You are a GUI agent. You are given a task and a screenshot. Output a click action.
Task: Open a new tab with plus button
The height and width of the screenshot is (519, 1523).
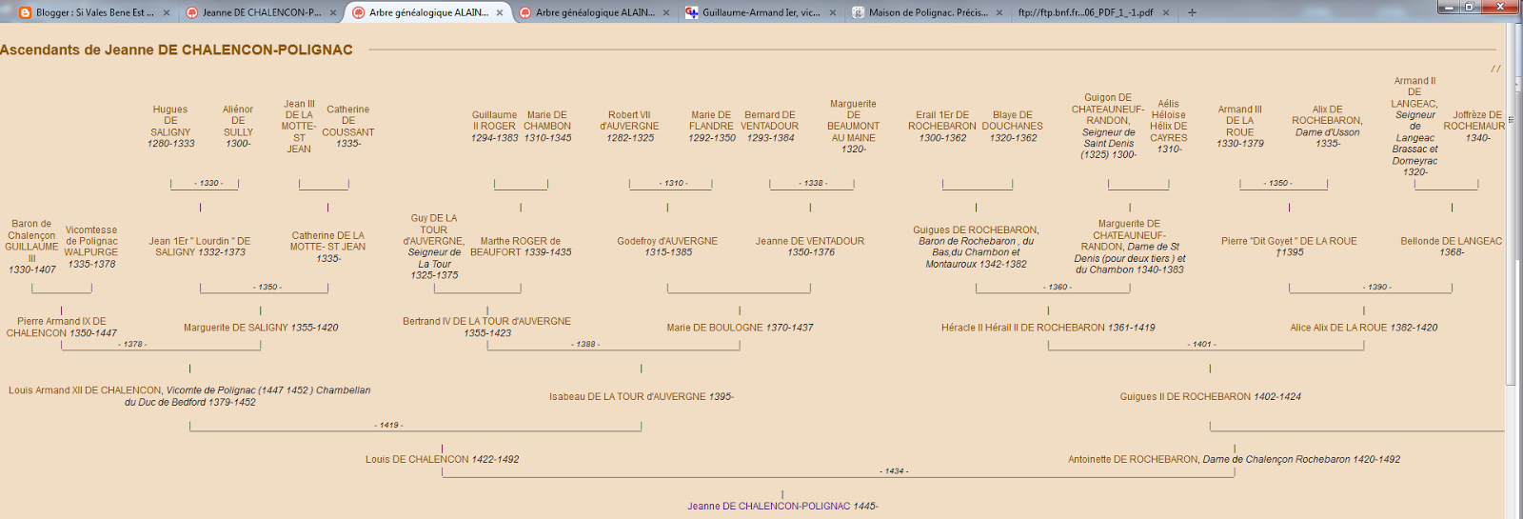(x=1192, y=12)
